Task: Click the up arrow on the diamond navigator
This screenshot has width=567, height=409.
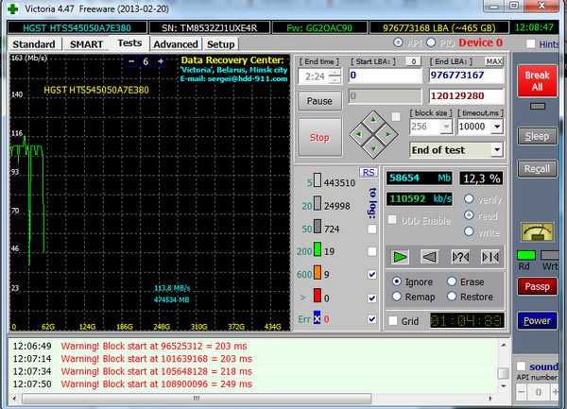Action: coord(373,119)
